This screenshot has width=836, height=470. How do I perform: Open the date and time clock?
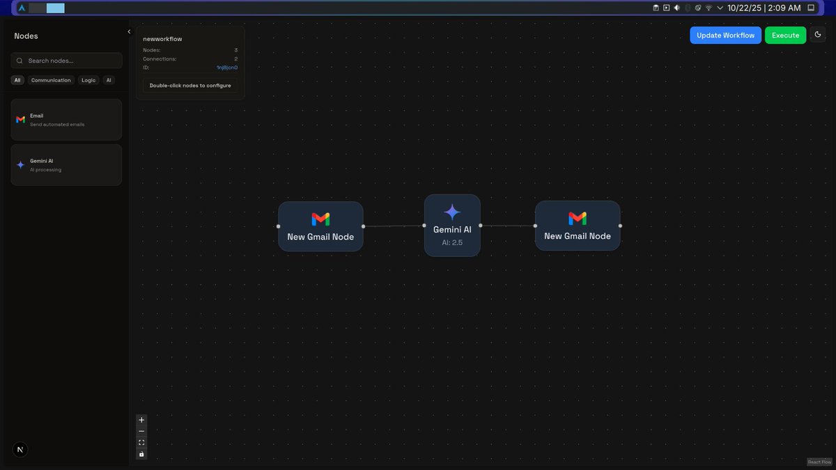[x=764, y=8]
